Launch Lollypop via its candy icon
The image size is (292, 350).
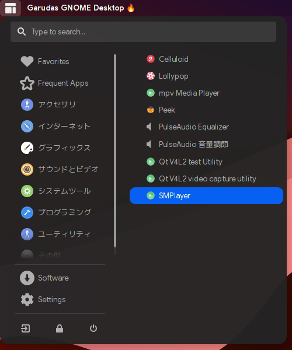coord(151,76)
